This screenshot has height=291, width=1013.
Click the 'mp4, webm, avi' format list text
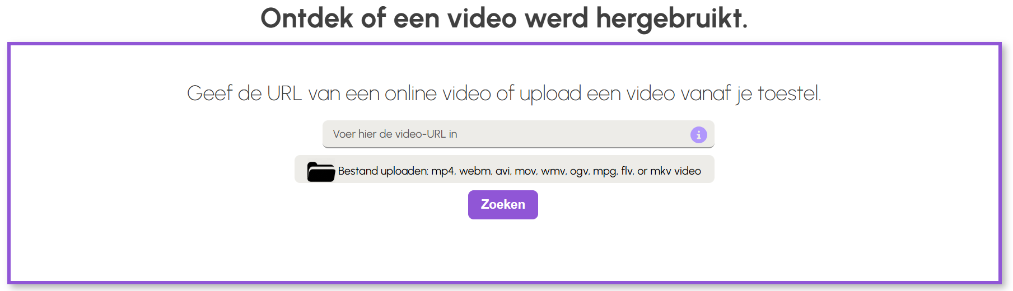tap(471, 171)
